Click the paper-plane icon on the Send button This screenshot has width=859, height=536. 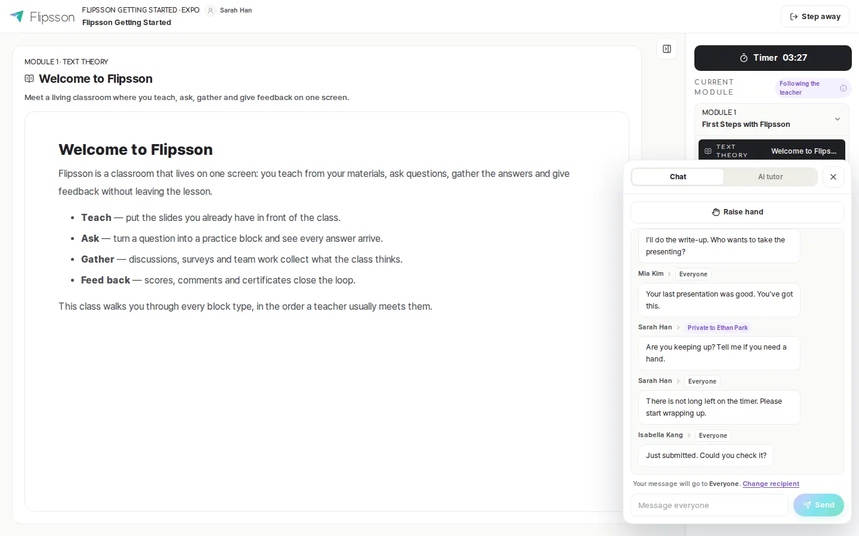pyautogui.click(x=807, y=505)
